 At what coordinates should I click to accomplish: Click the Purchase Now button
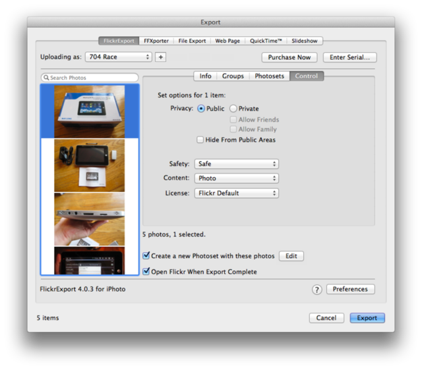tap(289, 57)
